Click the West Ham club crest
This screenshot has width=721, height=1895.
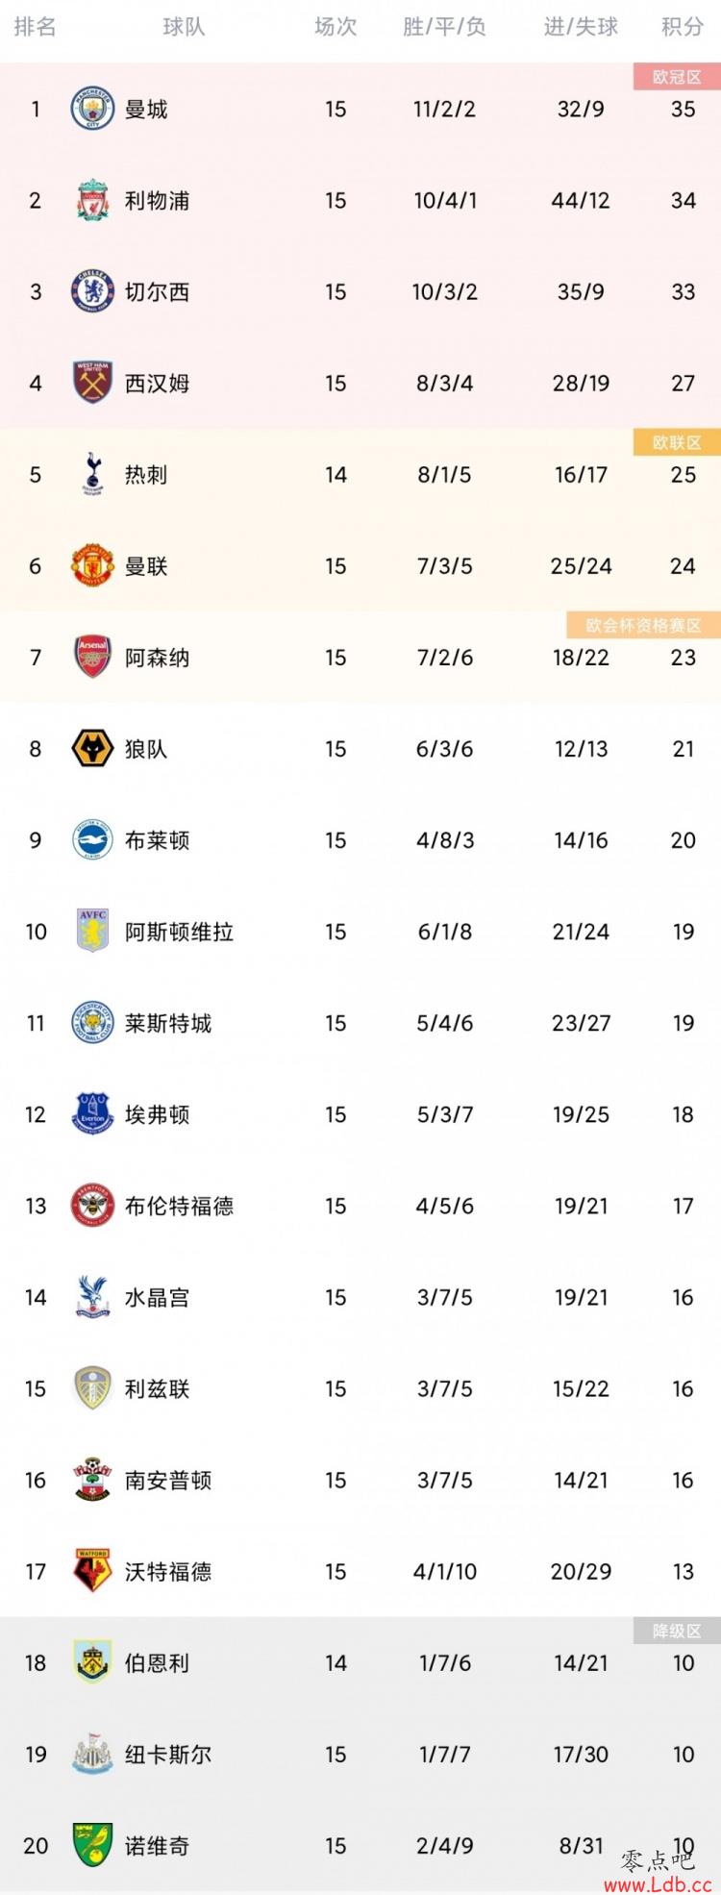[x=93, y=383]
